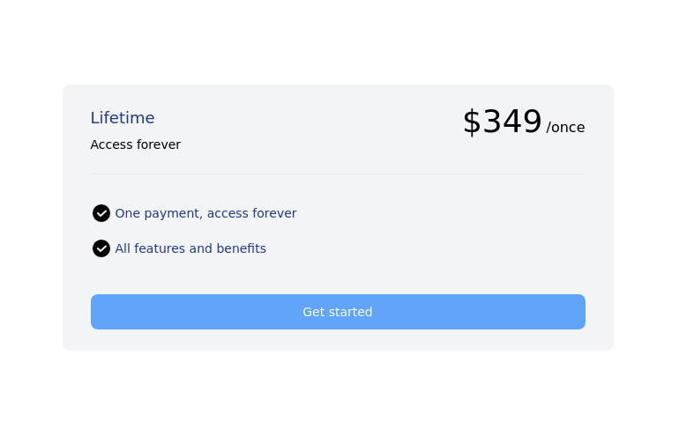Click All features and benefits text
This screenshot has height=444, width=694.
click(190, 248)
